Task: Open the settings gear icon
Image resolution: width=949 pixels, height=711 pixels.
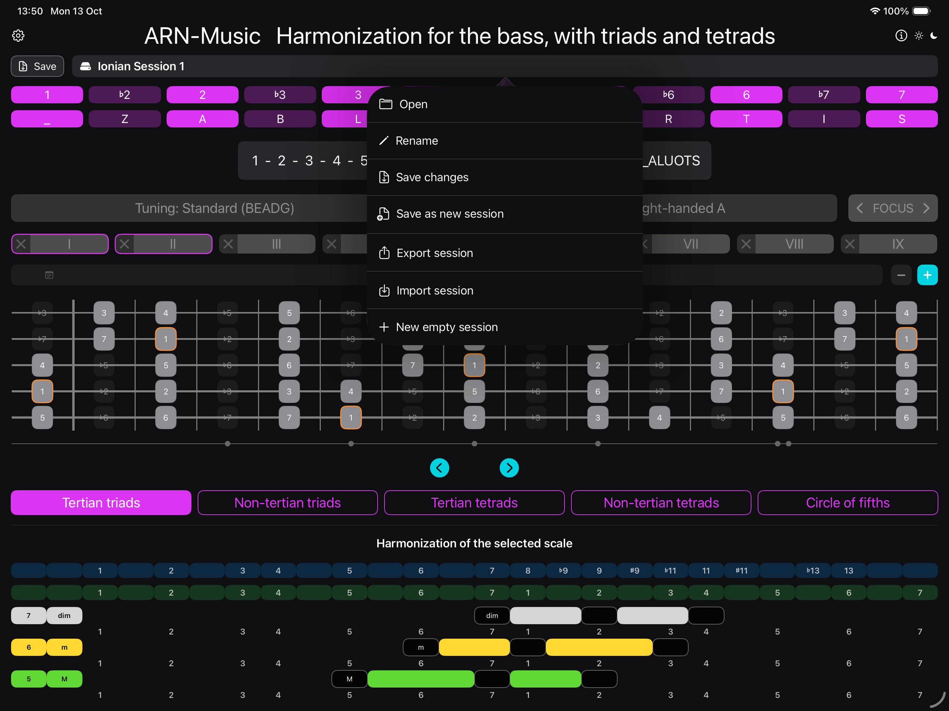Action: pyautogui.click(x=18, y=35)
